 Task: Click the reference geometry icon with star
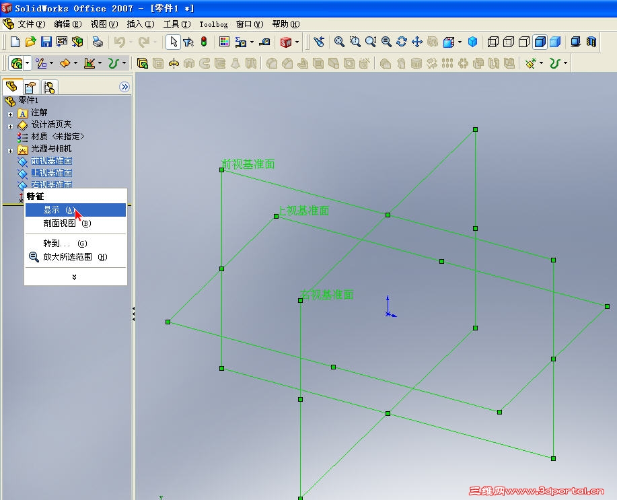click(x=531, y=63)
